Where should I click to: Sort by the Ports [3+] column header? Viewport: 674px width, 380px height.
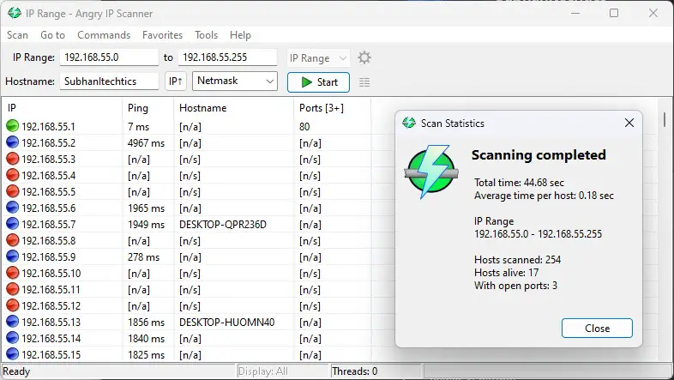point(332,108)
